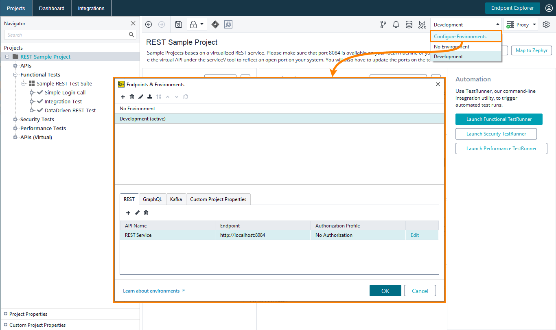Open the lock dropdown arrow in toolbar
This screenshot has height=330, width=556.
[x=202, y=24]
